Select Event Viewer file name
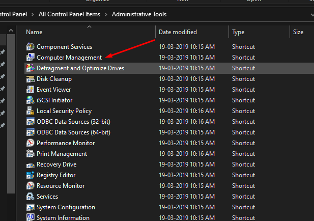The width and height of the screenshot is (314, 221). (53, 90)
